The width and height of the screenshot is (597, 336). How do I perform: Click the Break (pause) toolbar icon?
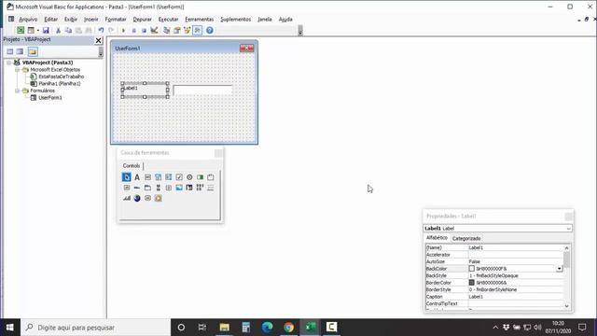coord(133,30)
